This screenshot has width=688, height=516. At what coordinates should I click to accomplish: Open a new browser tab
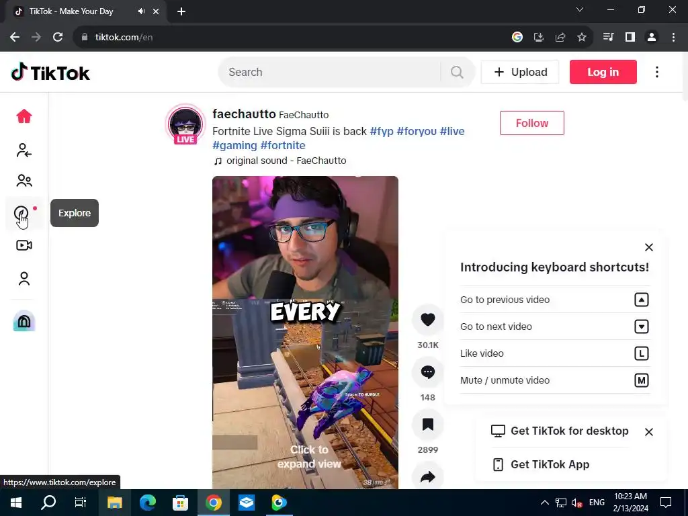point(181,11)
